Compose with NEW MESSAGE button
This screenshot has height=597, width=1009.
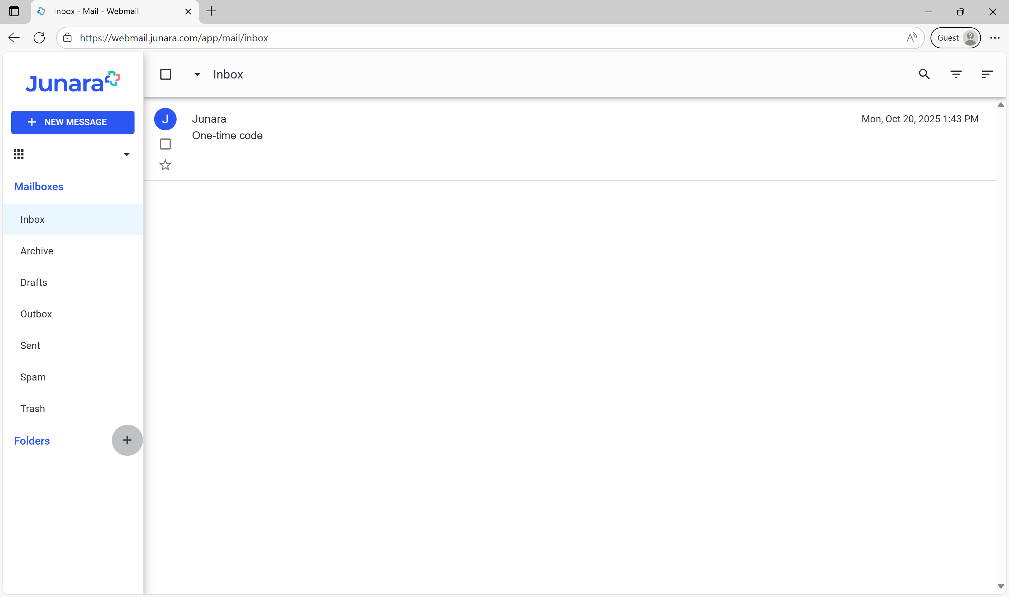coord(73,122)
